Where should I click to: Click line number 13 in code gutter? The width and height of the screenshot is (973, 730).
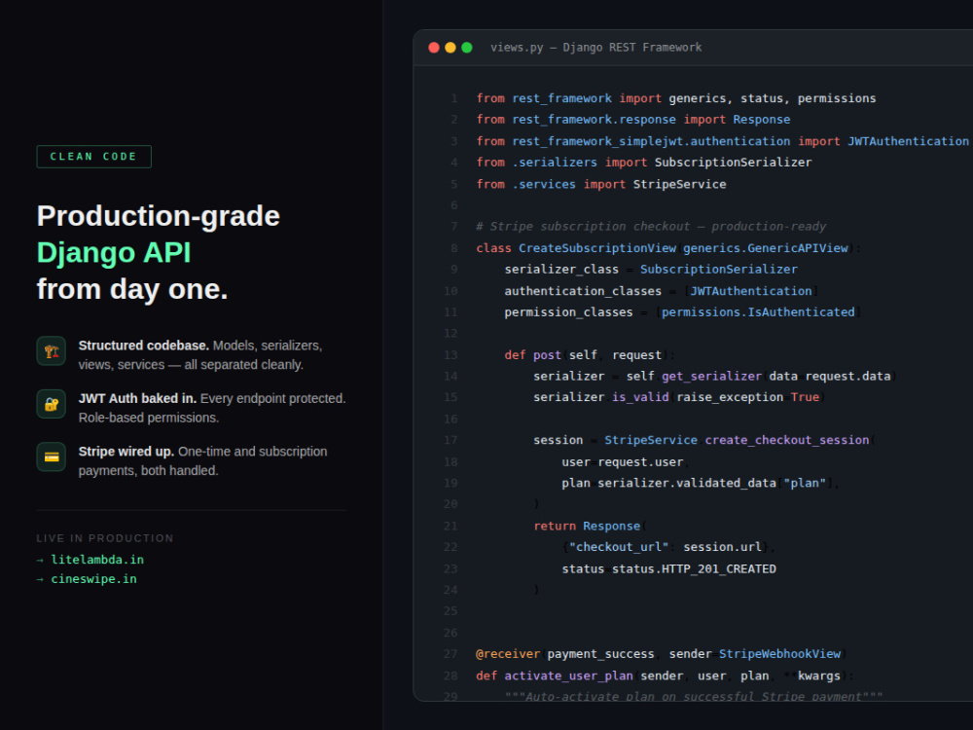(x=451, y=355)
